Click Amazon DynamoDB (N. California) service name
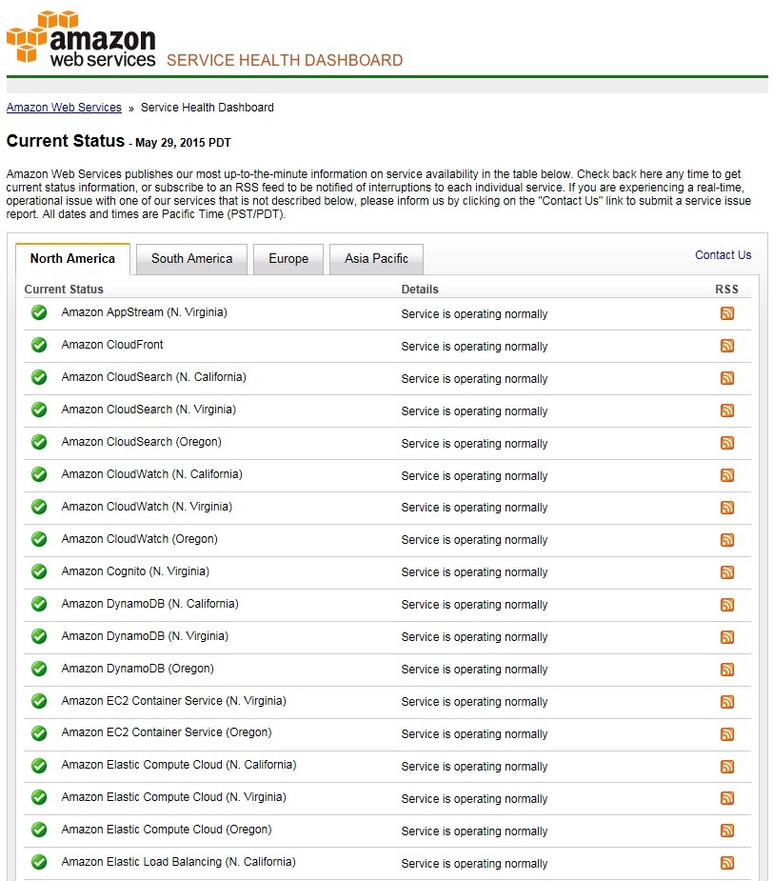Image resolution: width=773 pixels, height=881 pixels. (150, 604)
